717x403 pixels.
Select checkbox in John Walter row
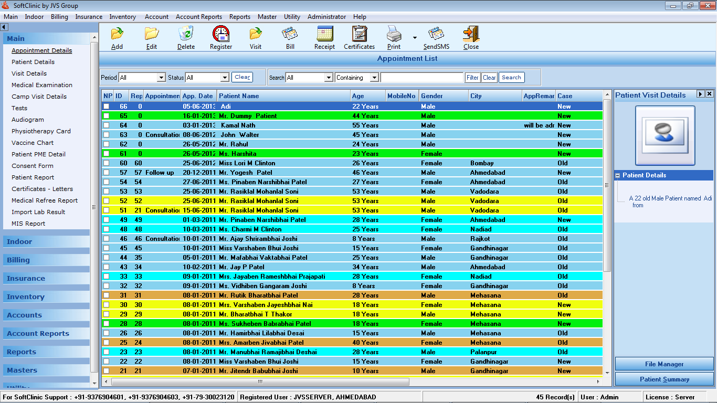(107, 135)
